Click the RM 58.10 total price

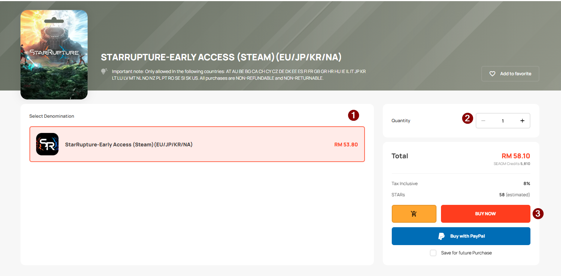[x=516, y=156]
